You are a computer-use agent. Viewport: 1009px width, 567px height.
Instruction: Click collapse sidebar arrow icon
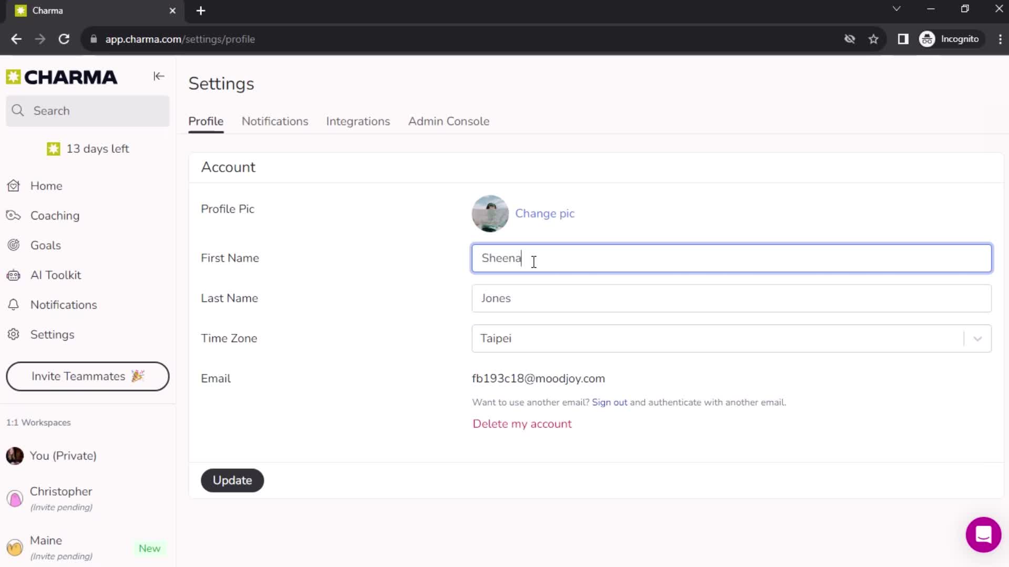point(158,76)
